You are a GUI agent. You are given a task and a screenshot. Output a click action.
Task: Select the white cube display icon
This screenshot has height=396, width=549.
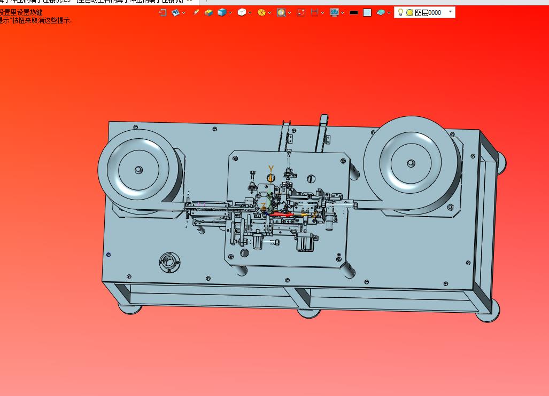[x=242, y=13]
